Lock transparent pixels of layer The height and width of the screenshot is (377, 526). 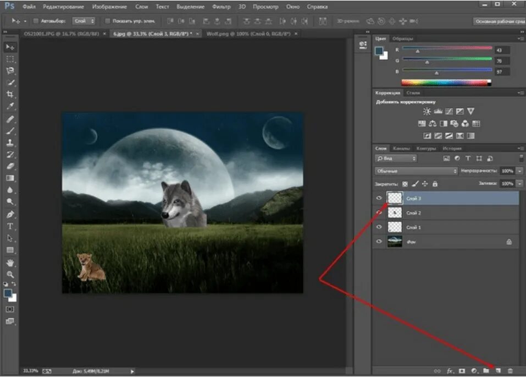405,184
